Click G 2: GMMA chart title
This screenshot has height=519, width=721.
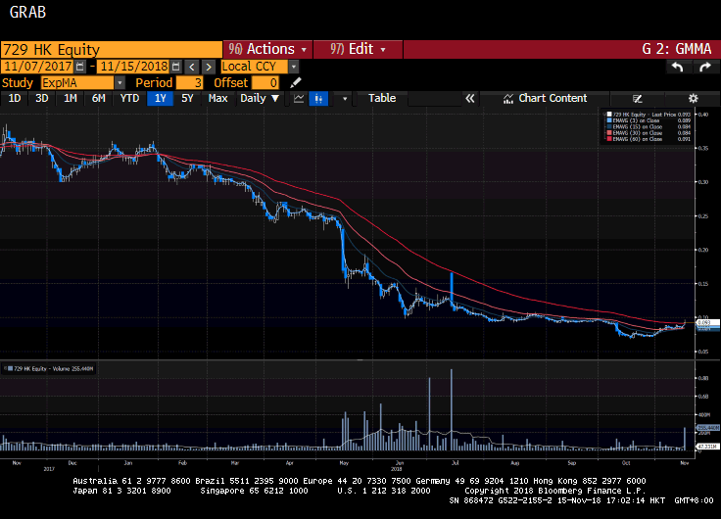click(x=676, y=49)
